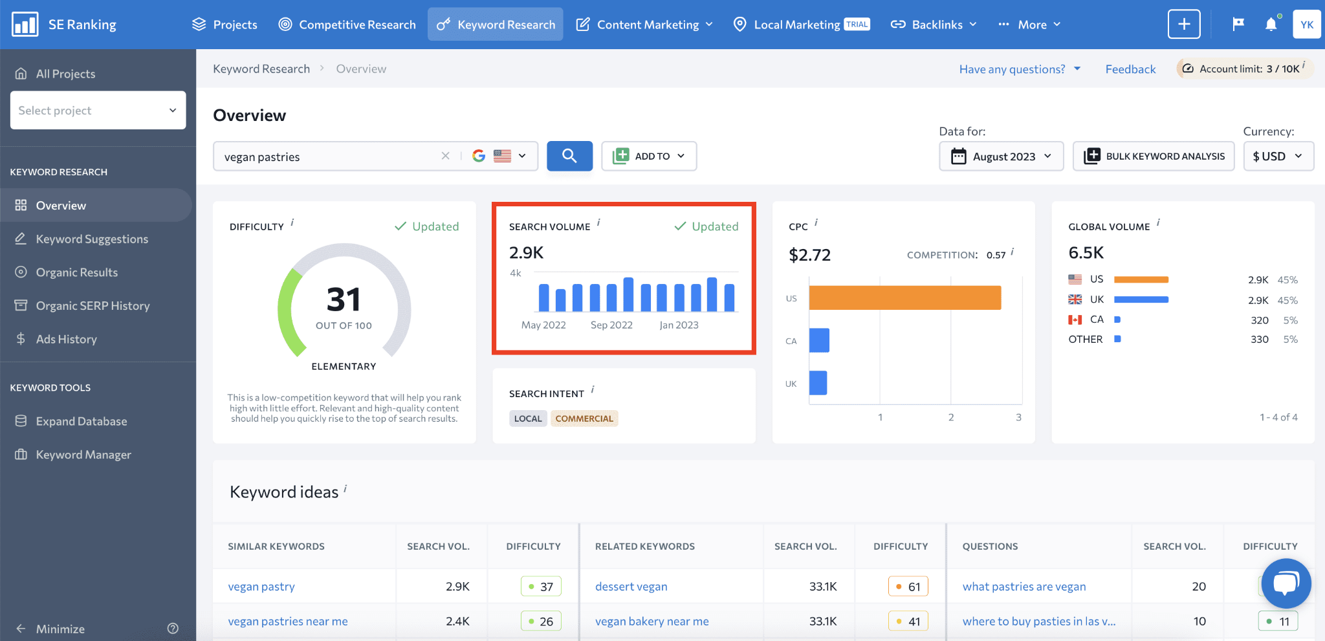Image resolution: width=1325 pixels, height=641 pixels.
Task: Open Ads History from the sidebar
Action: [67, 338]
